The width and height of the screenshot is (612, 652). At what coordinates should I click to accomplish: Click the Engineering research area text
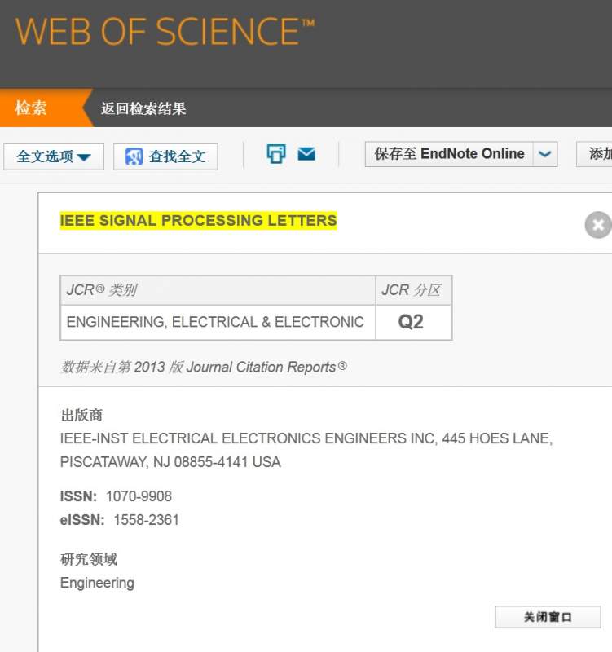(x=97, y=583)
